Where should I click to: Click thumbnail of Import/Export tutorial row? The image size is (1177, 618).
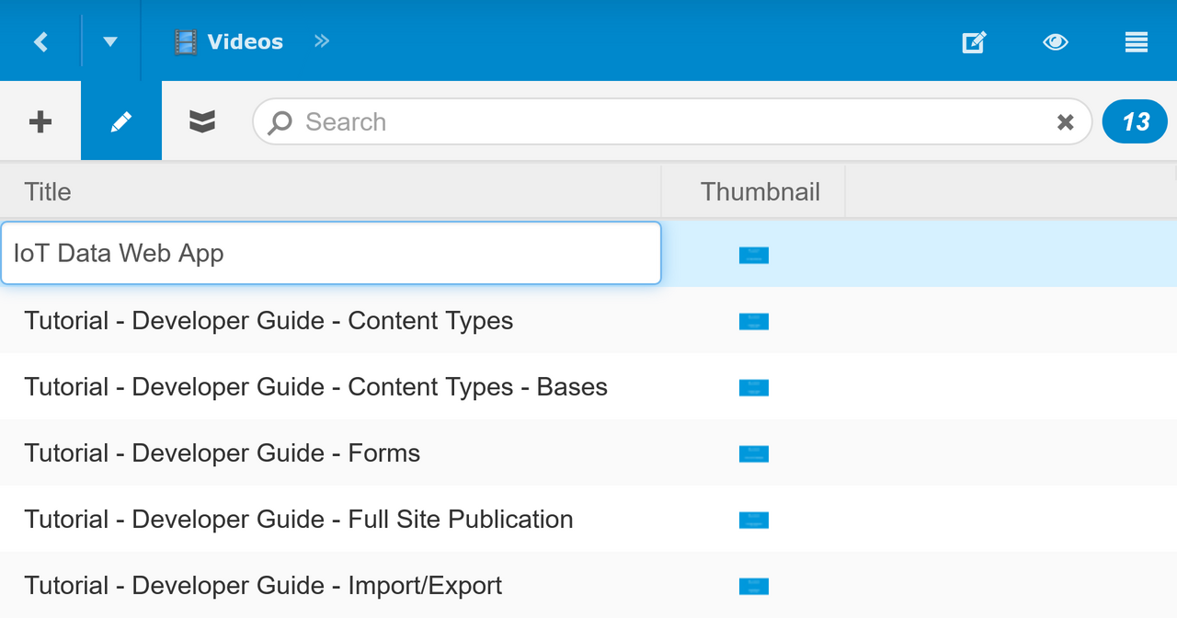click(753, 586)
